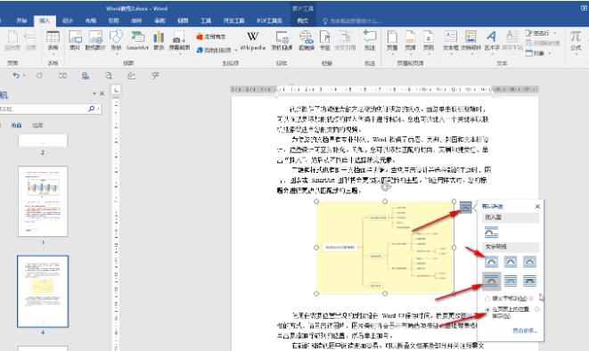Expand the Table dropdown arrow
589x351 pixels.
click(x=53, y=53)
